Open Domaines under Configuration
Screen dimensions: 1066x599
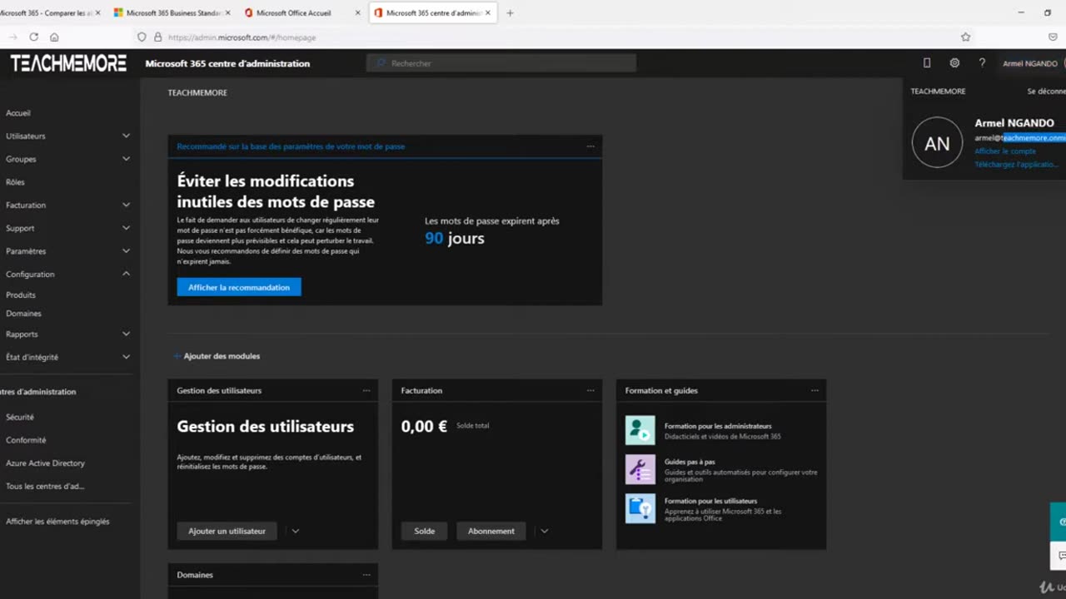[23, 314]
